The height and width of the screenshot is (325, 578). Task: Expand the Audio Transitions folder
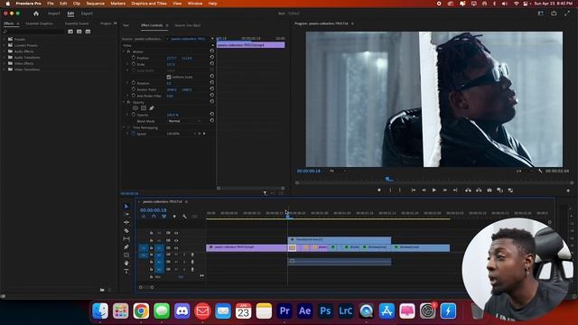pyautogui.click(x=5, y=58)
